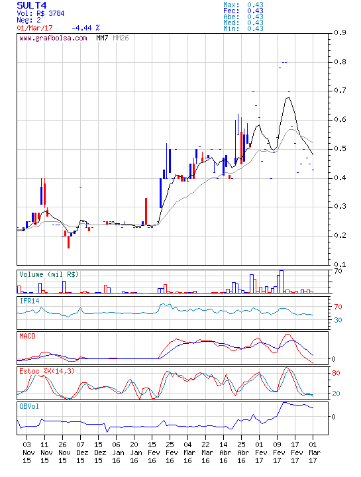
Task: Click the Vol: R$ 3784 text
Action: click(x=40, y=13)
